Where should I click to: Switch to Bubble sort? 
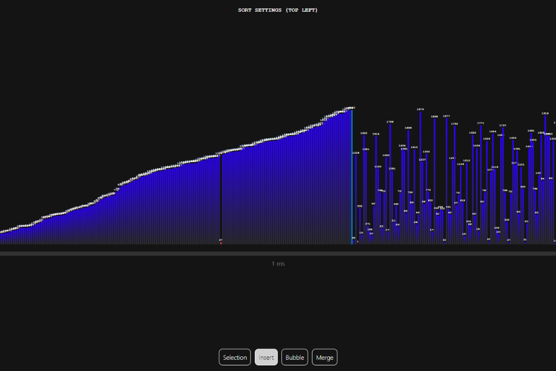294,357
